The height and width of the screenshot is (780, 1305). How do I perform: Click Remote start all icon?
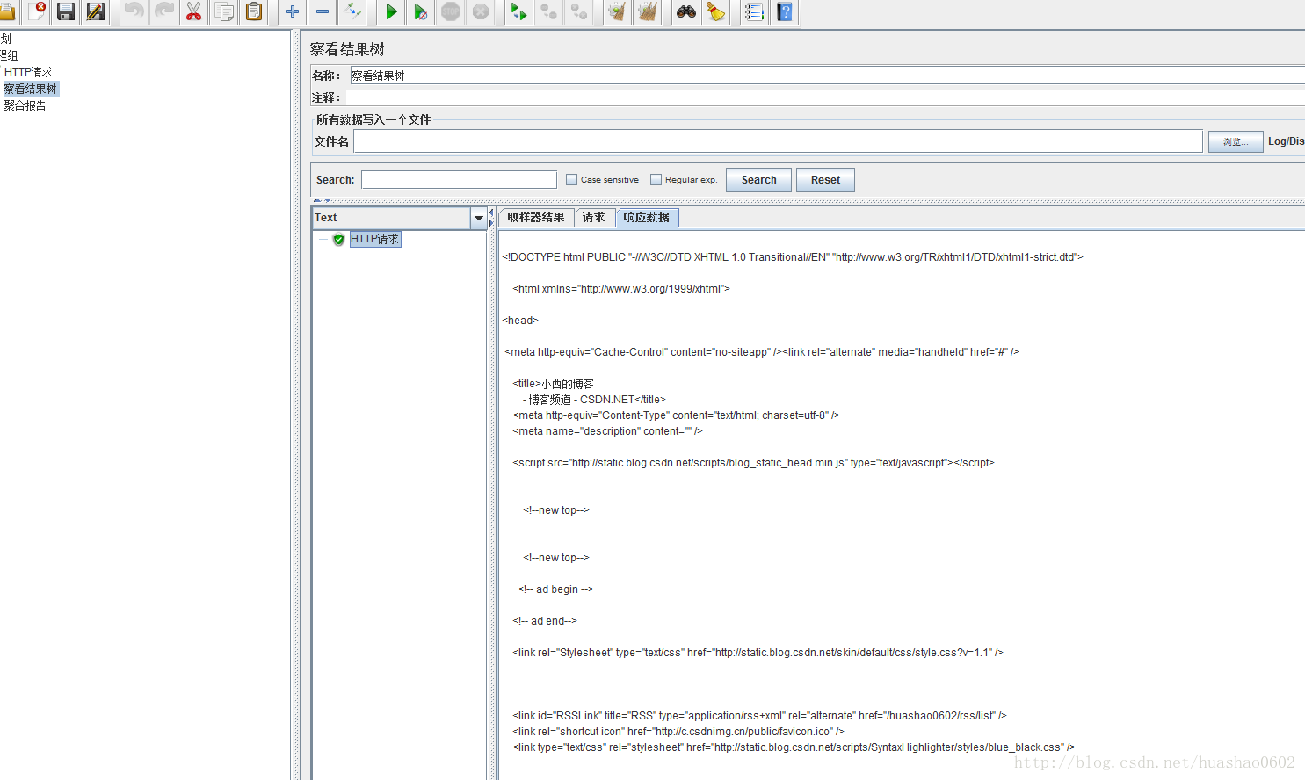pos(518,11)
